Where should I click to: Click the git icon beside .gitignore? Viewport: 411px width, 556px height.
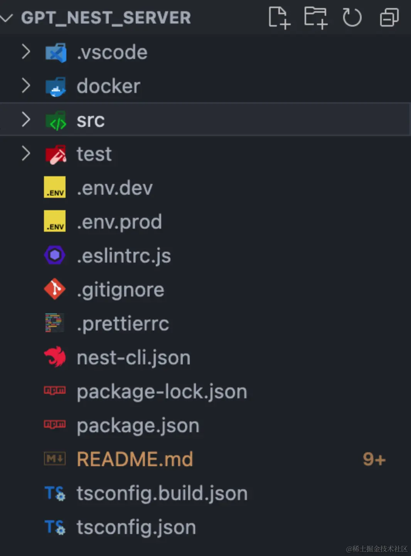[x=55, y=289]
